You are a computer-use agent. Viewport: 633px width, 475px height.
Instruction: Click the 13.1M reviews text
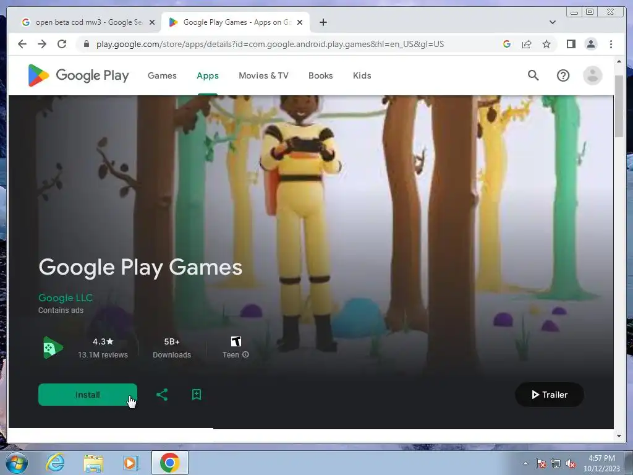click(x=103, y=354)
